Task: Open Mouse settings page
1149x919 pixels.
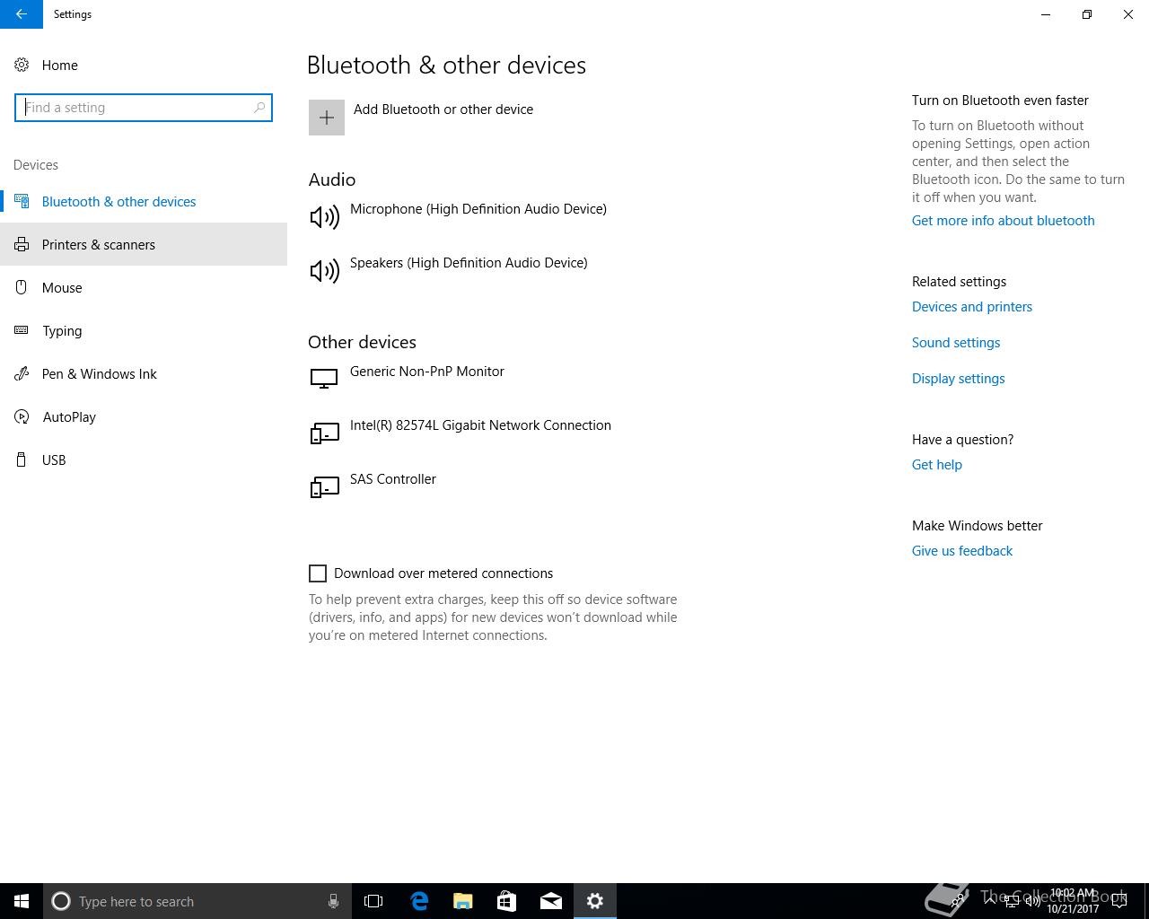Action: coord(144,287)
